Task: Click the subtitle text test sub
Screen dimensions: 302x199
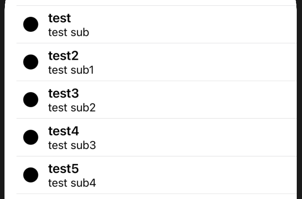Action: 69,32
